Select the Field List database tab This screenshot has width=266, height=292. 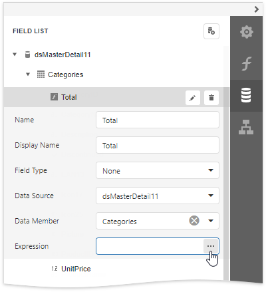click(x=246, y=95)
